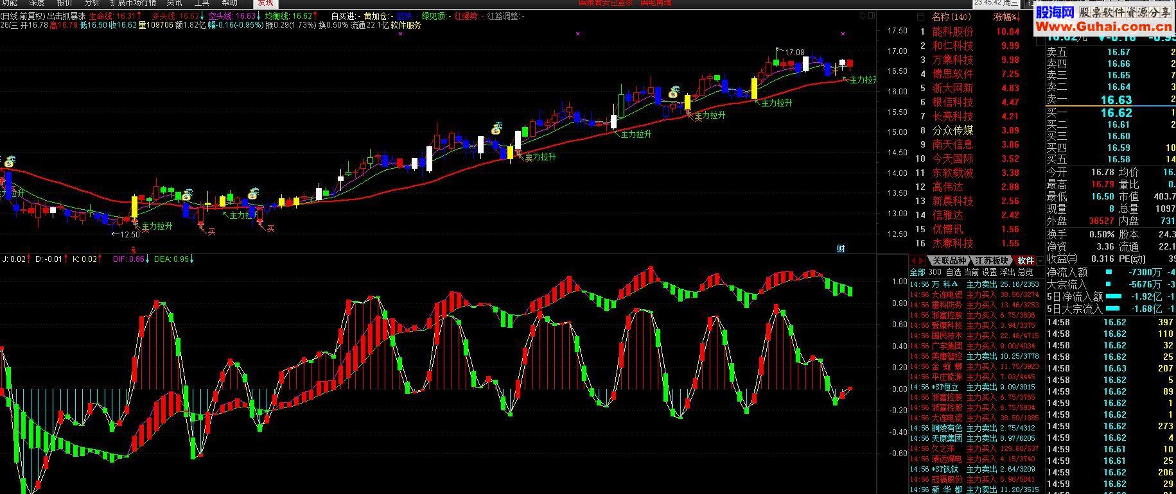This screenshot has width=1176, height=494.
Task: Switch to the 关联品种 tab
Action: click(x=949, y=260)
